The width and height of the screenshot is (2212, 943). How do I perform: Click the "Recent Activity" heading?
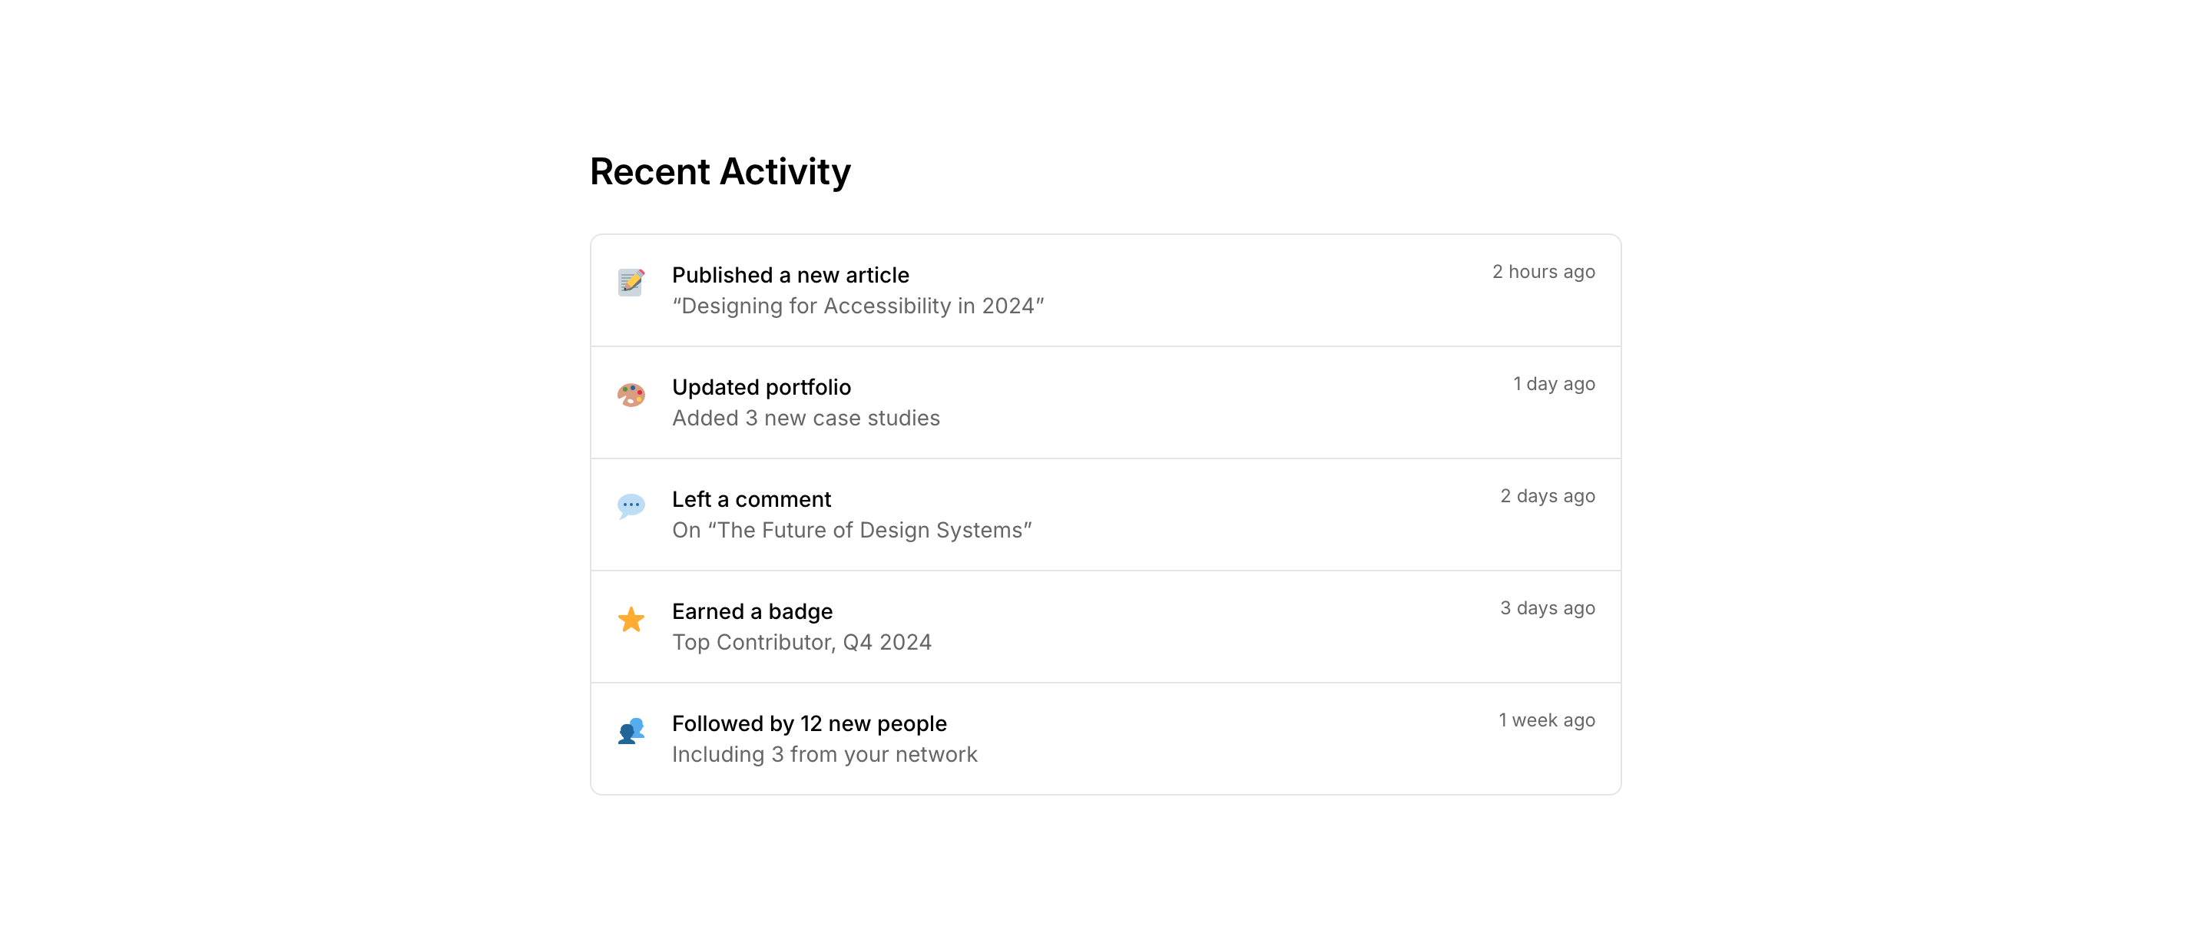pos(720,172)
